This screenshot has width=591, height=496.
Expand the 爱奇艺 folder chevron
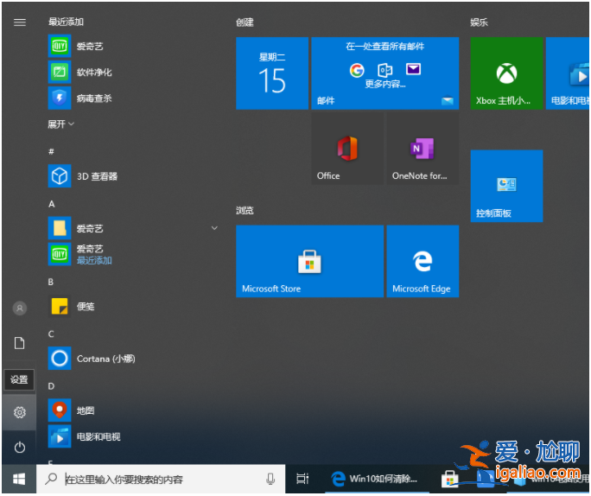coord(214,228)
